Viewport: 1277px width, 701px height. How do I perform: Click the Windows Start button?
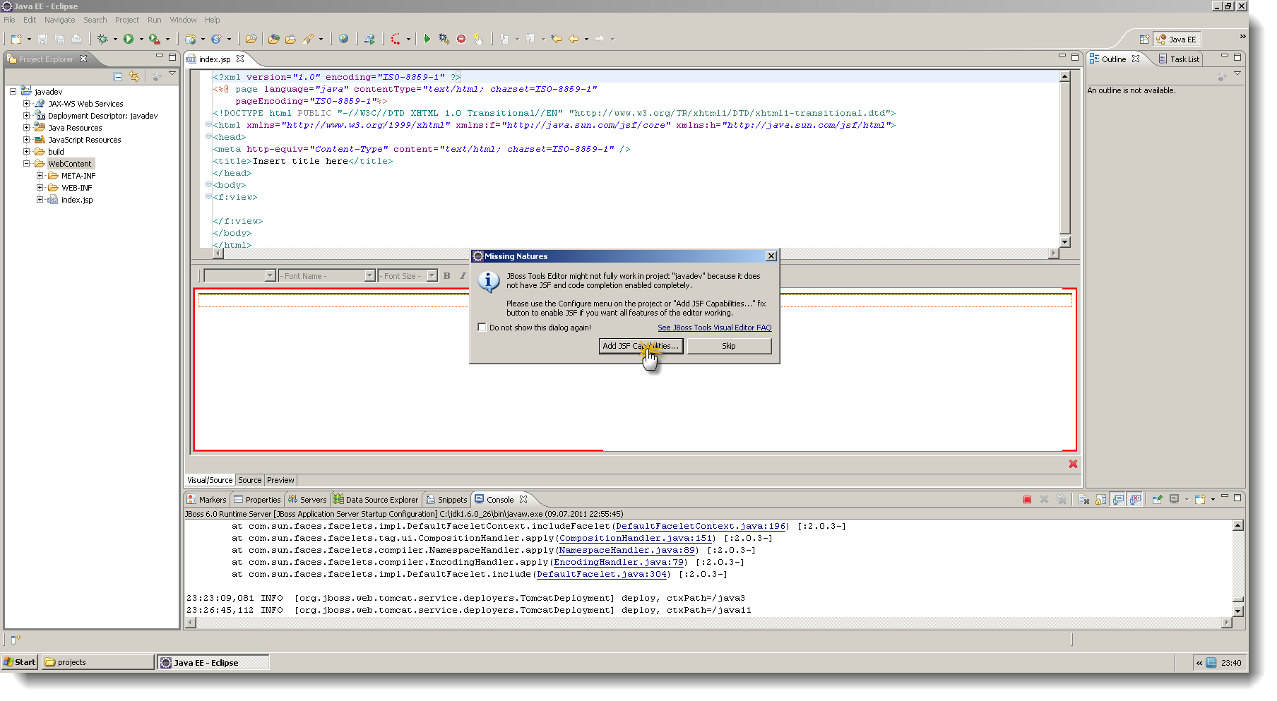(x=20, y=662)
